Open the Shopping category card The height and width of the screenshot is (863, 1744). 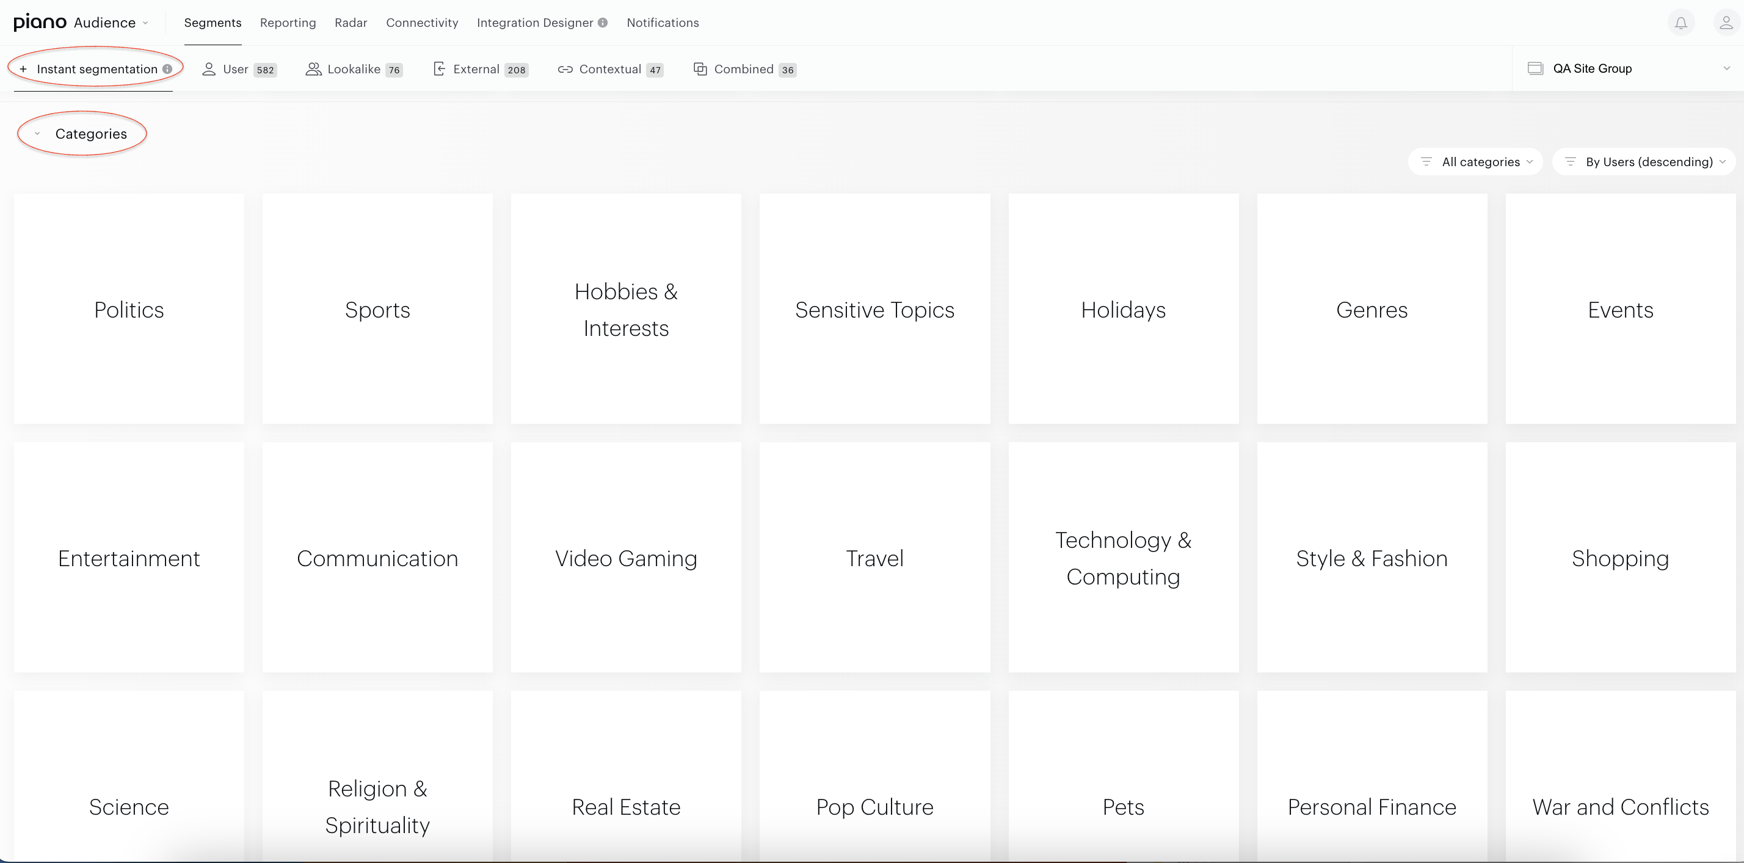[1620, 558]
